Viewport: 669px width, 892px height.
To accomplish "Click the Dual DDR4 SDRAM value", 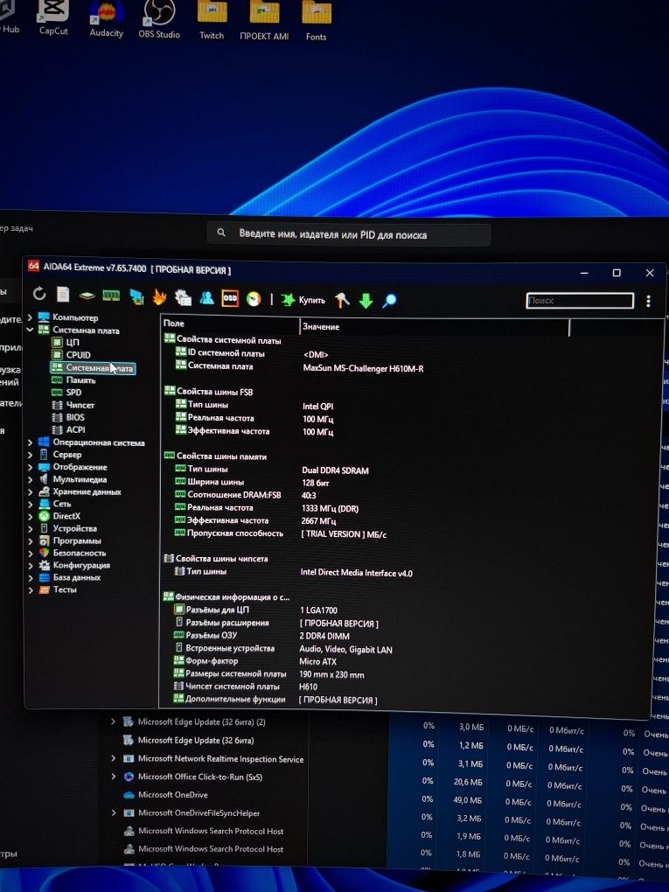I will pyautogui.click(x=335, y=470).
